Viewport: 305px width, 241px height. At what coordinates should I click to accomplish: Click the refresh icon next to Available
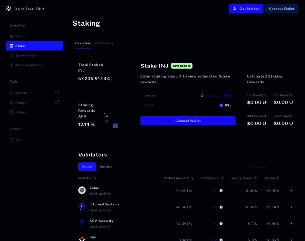click(202, 96)
